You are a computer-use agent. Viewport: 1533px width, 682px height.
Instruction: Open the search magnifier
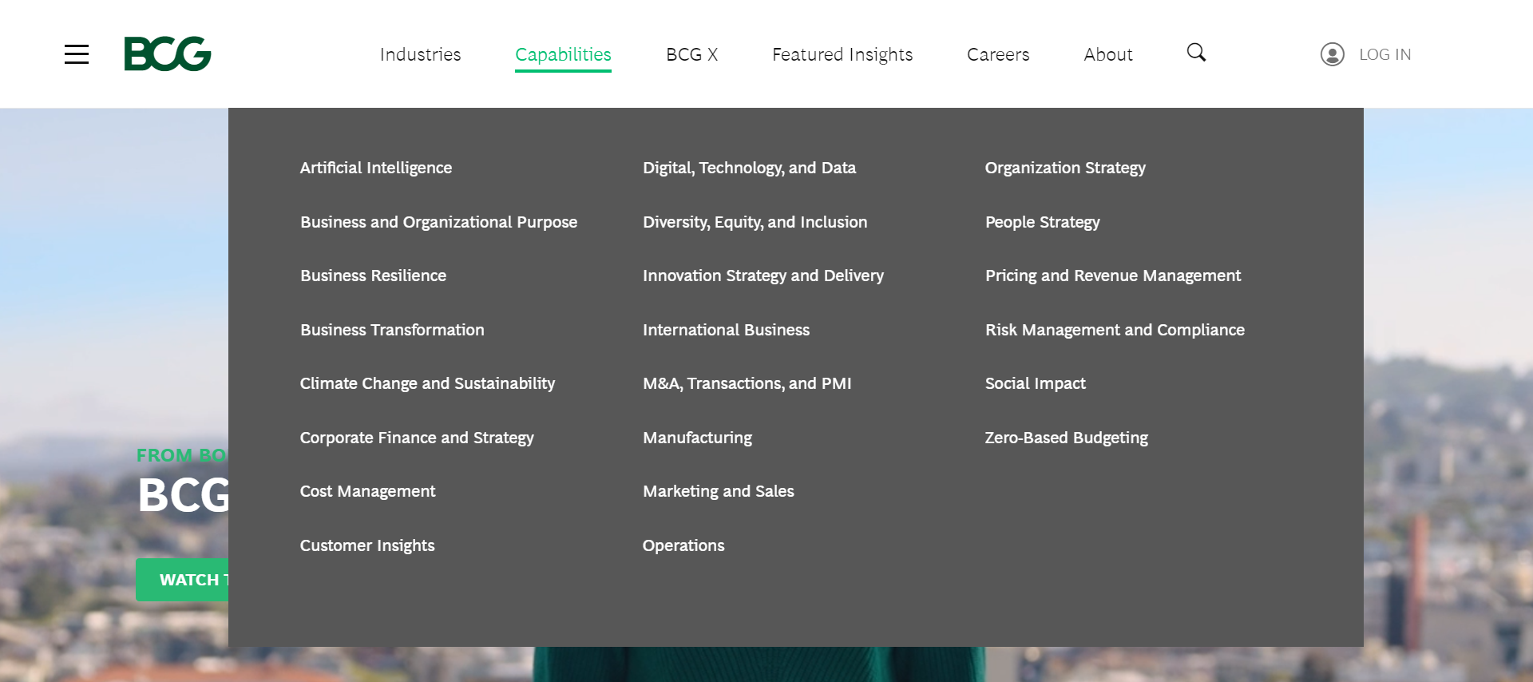[x=1196, y=53]
